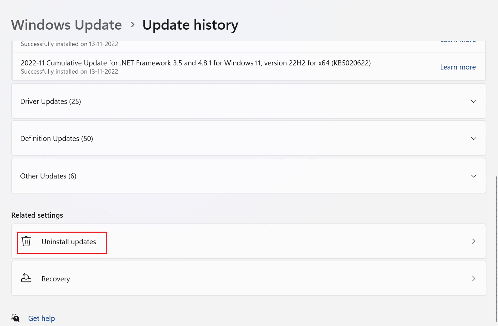Image resolution: width=498 pixels, height=326 pixels.
Task: Click the breadcrumb chevron after Windows Update
Action: (x=133, y=25)
